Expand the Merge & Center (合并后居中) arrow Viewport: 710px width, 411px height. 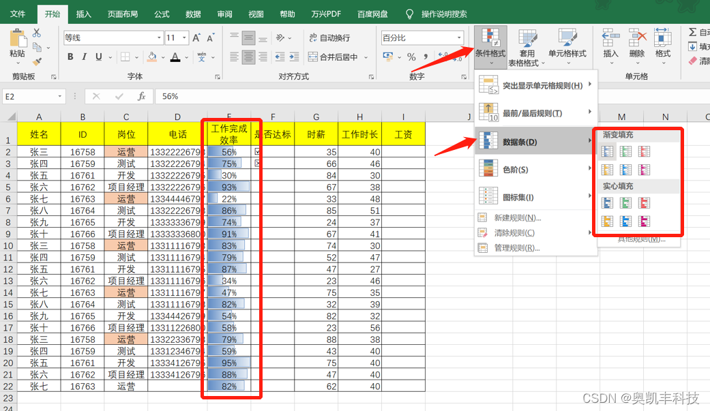tap(366, 57)
